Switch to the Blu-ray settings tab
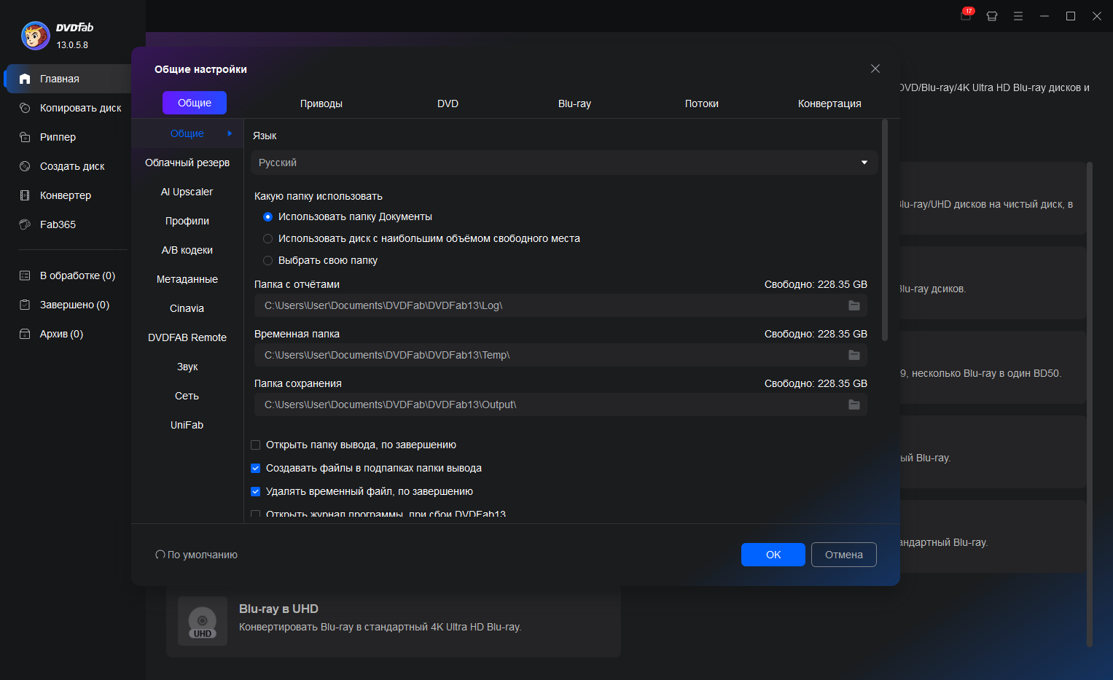The height and width of the screenshot is (680, 1113). click(574, 103)
